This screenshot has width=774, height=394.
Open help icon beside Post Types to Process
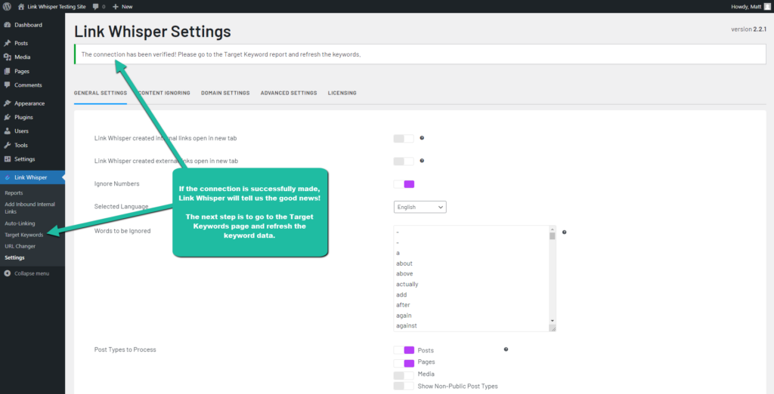click(x=506, y=349)
